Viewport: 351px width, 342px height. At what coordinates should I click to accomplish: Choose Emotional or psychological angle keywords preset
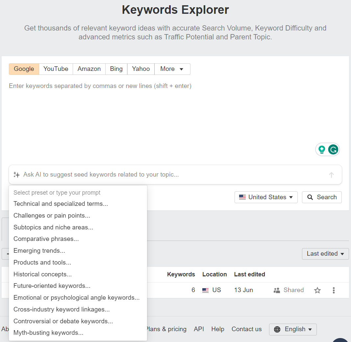[78, 298]
